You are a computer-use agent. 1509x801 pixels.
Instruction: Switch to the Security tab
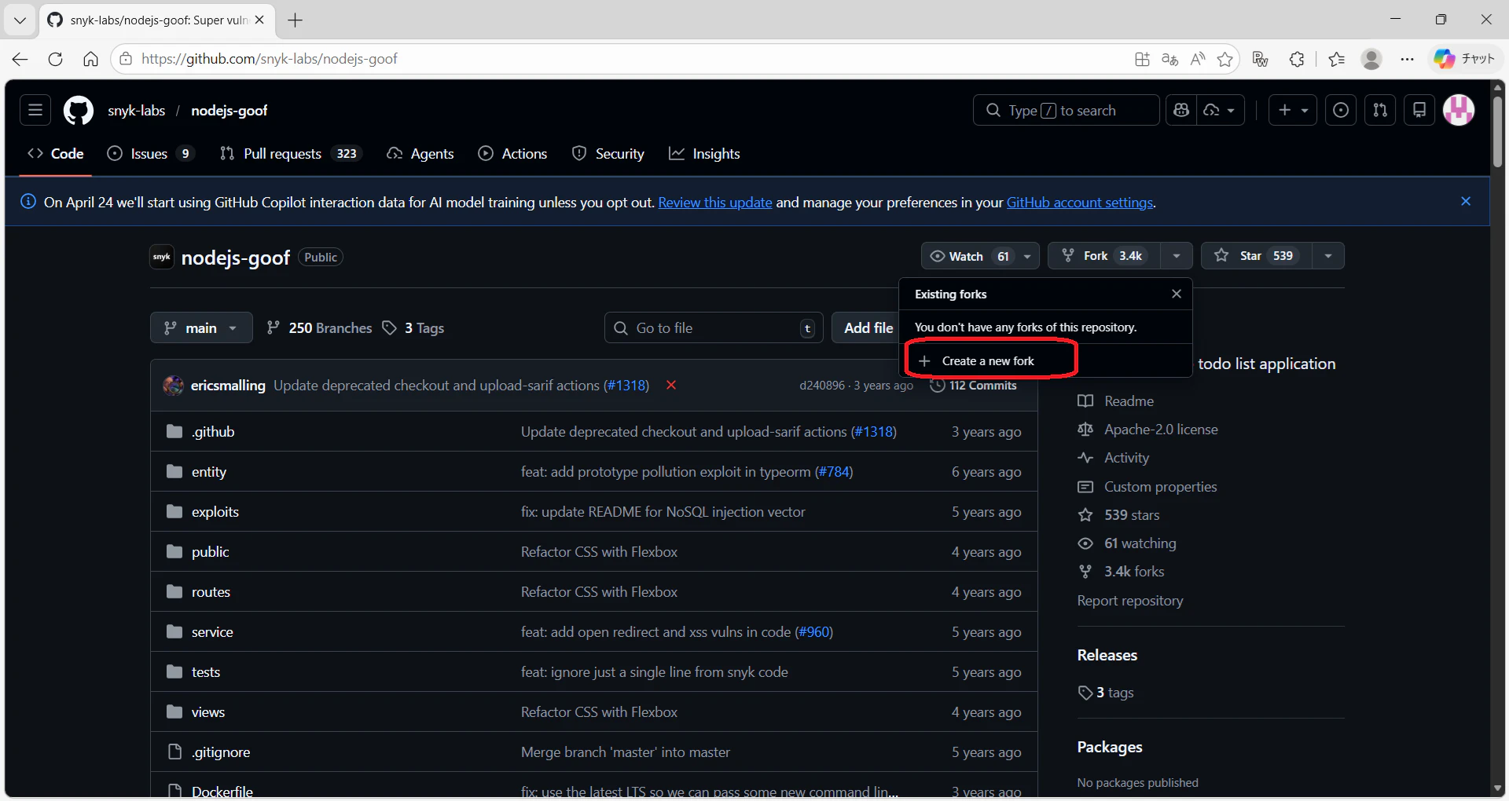point(608,154)
